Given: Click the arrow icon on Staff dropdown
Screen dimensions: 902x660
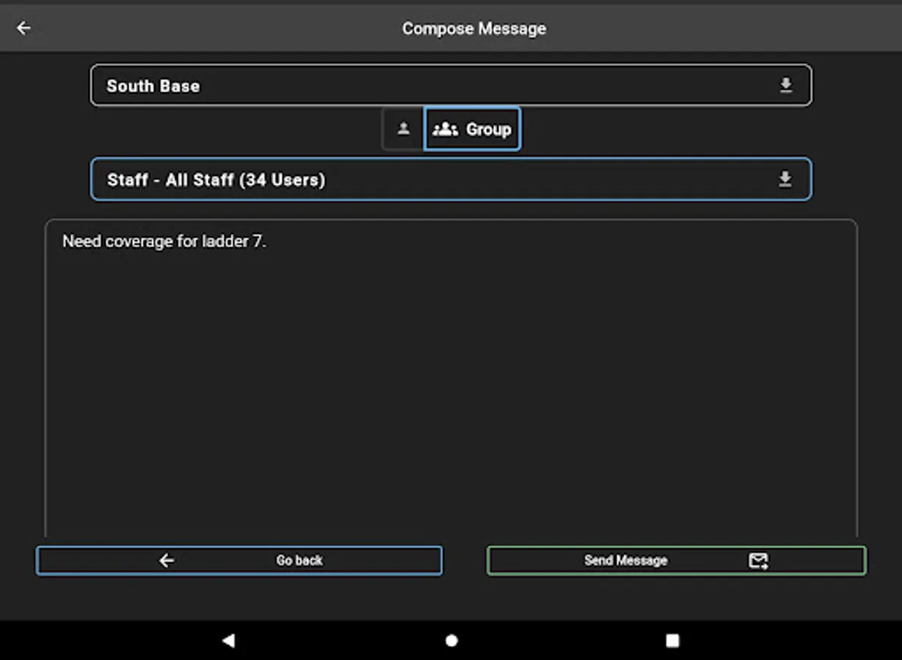Looking at the screenshot, I should (785, 179).
